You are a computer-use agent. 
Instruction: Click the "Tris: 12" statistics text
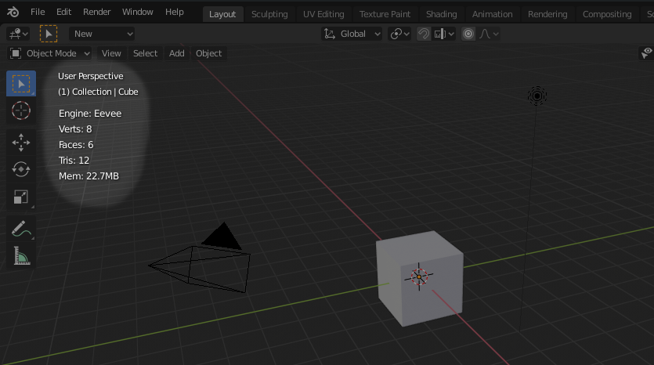(74, 161)
